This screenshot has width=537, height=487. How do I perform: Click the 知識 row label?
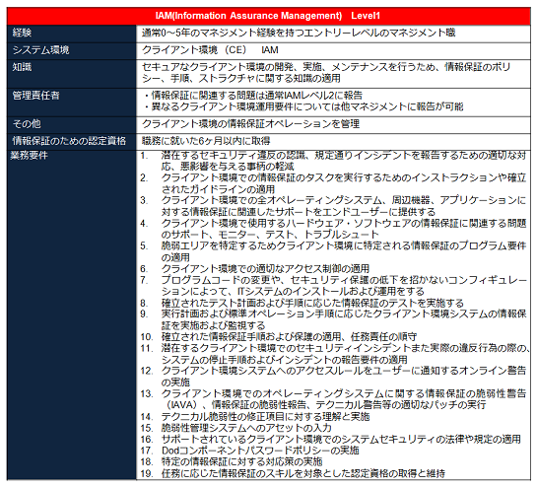(72, 74)
